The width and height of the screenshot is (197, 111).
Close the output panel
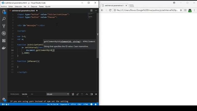96,94
